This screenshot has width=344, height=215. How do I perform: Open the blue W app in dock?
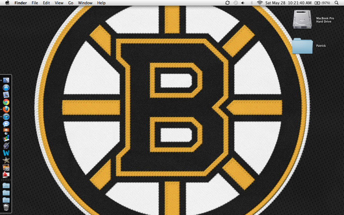6,153
